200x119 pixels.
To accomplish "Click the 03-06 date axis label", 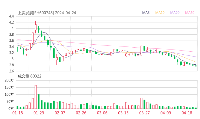I will pos(102,113).
